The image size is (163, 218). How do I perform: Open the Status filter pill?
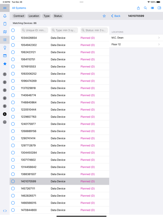[58, 16]
